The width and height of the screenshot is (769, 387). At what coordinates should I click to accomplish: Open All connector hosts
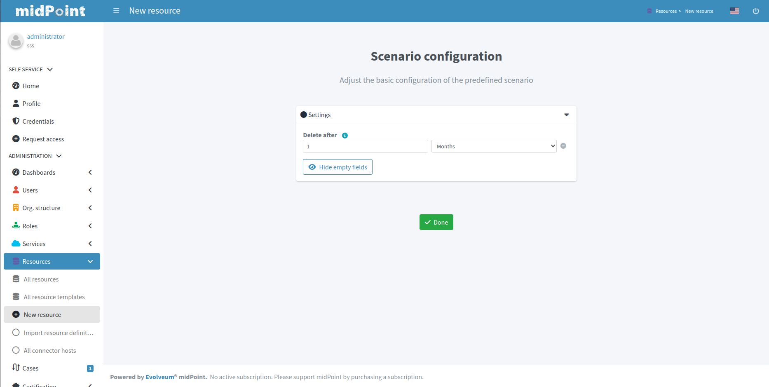pos(49,350)
